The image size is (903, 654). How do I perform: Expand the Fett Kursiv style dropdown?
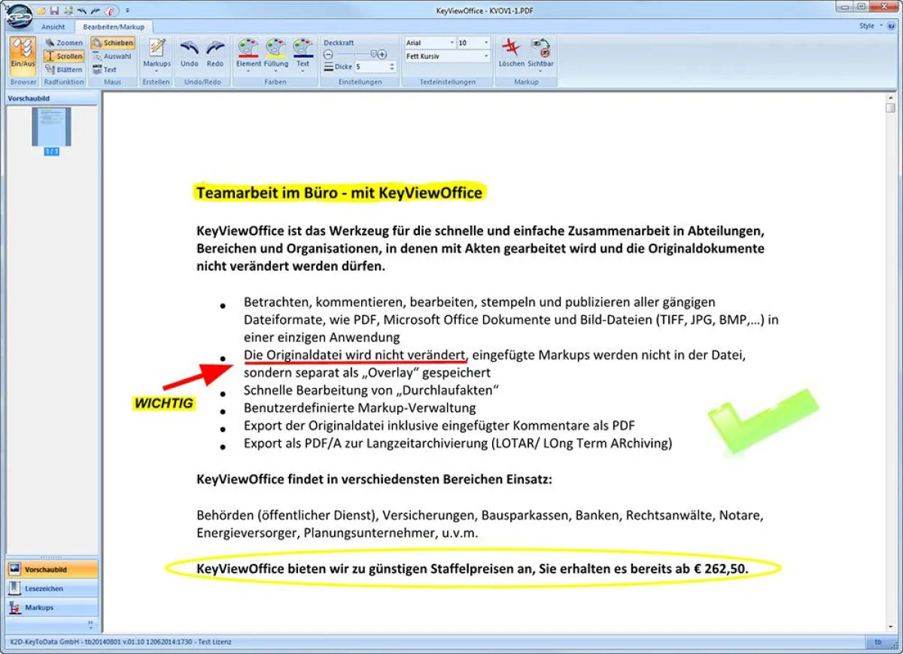(486, 56)
